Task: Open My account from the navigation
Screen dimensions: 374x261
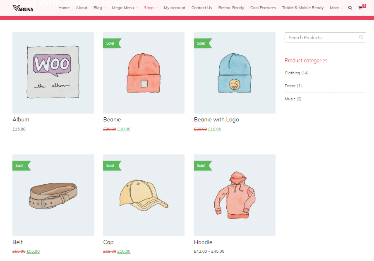Action: 174,7
